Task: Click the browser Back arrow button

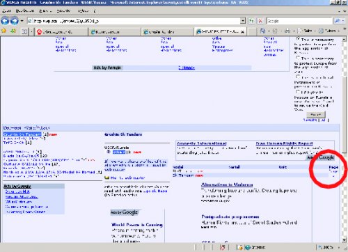Action: [5, 21]
